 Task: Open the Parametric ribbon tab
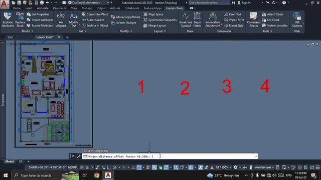pos(60,8)
